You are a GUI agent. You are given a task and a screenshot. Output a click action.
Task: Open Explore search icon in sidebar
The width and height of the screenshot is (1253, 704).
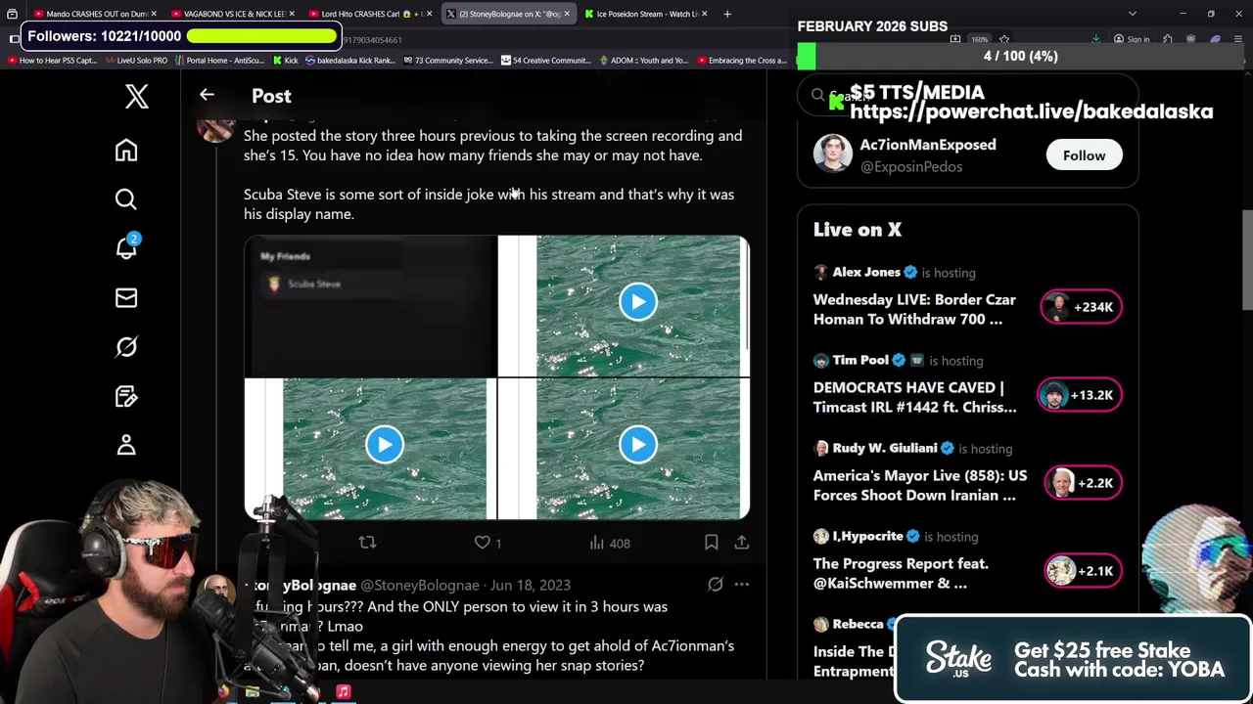pos(126,199)
